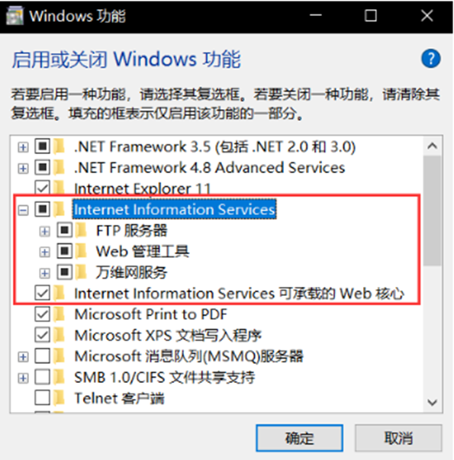The image size is (454, 460).
Task: Click folder icon next to SMB 1.0/CIFS 文件共享支持
Action: 59,378
